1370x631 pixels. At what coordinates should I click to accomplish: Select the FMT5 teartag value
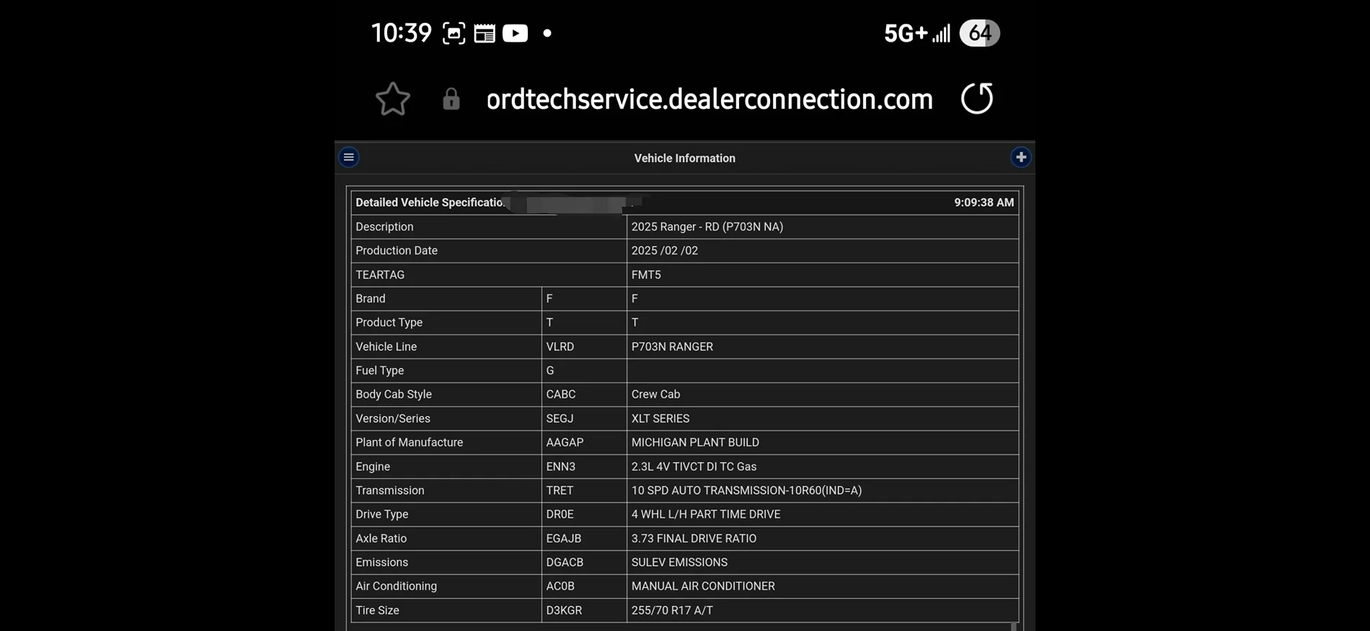pos(646,274)
